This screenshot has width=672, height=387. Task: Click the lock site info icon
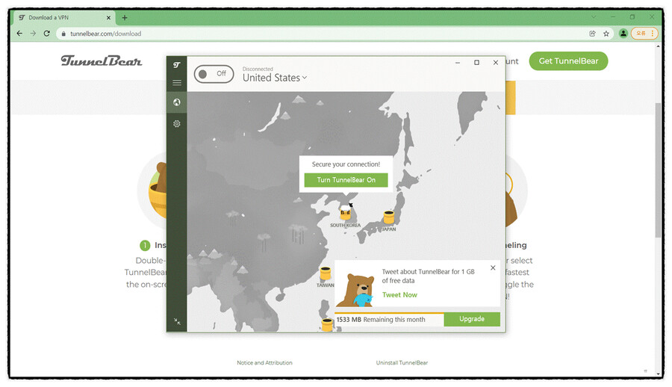pos(63,34)
